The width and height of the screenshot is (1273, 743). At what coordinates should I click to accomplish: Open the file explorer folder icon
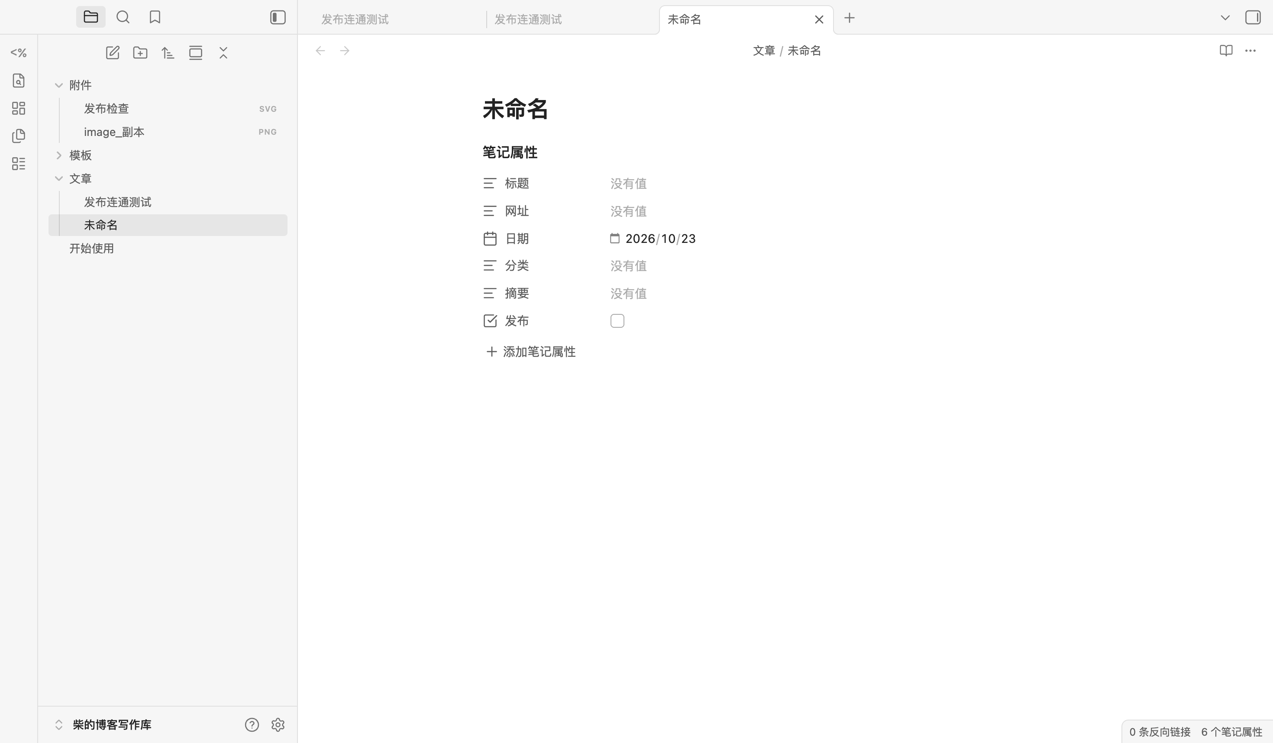click(x=90, y=17)
